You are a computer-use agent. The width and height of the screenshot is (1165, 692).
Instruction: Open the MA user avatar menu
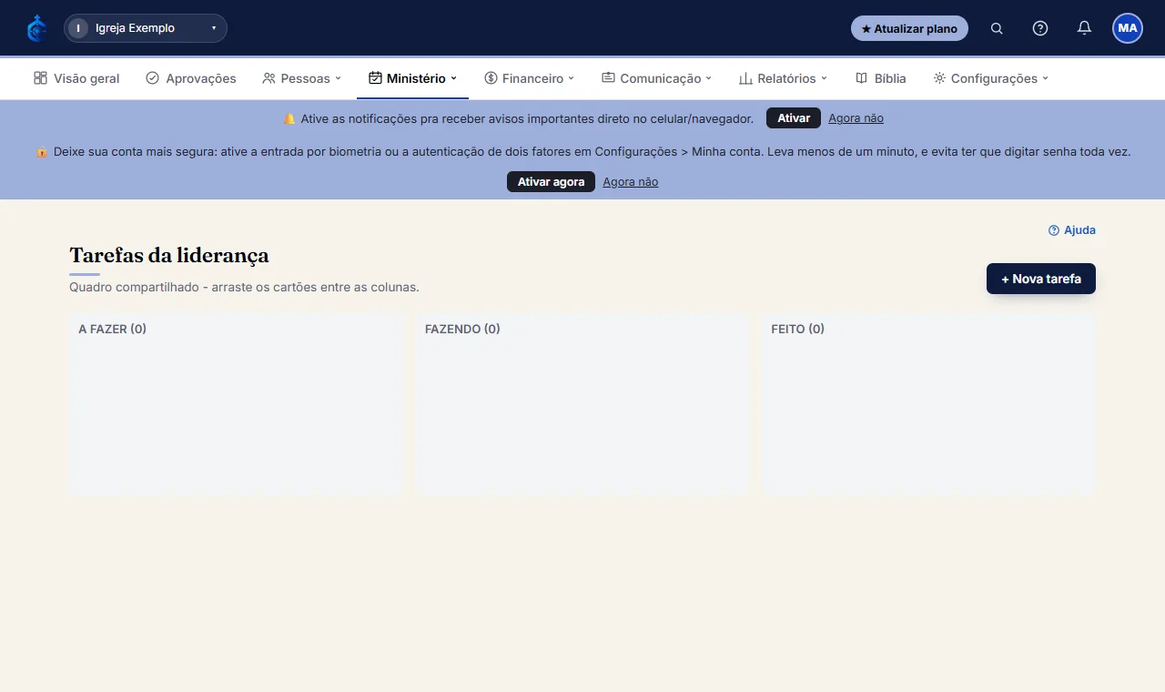coord(1128,28)
